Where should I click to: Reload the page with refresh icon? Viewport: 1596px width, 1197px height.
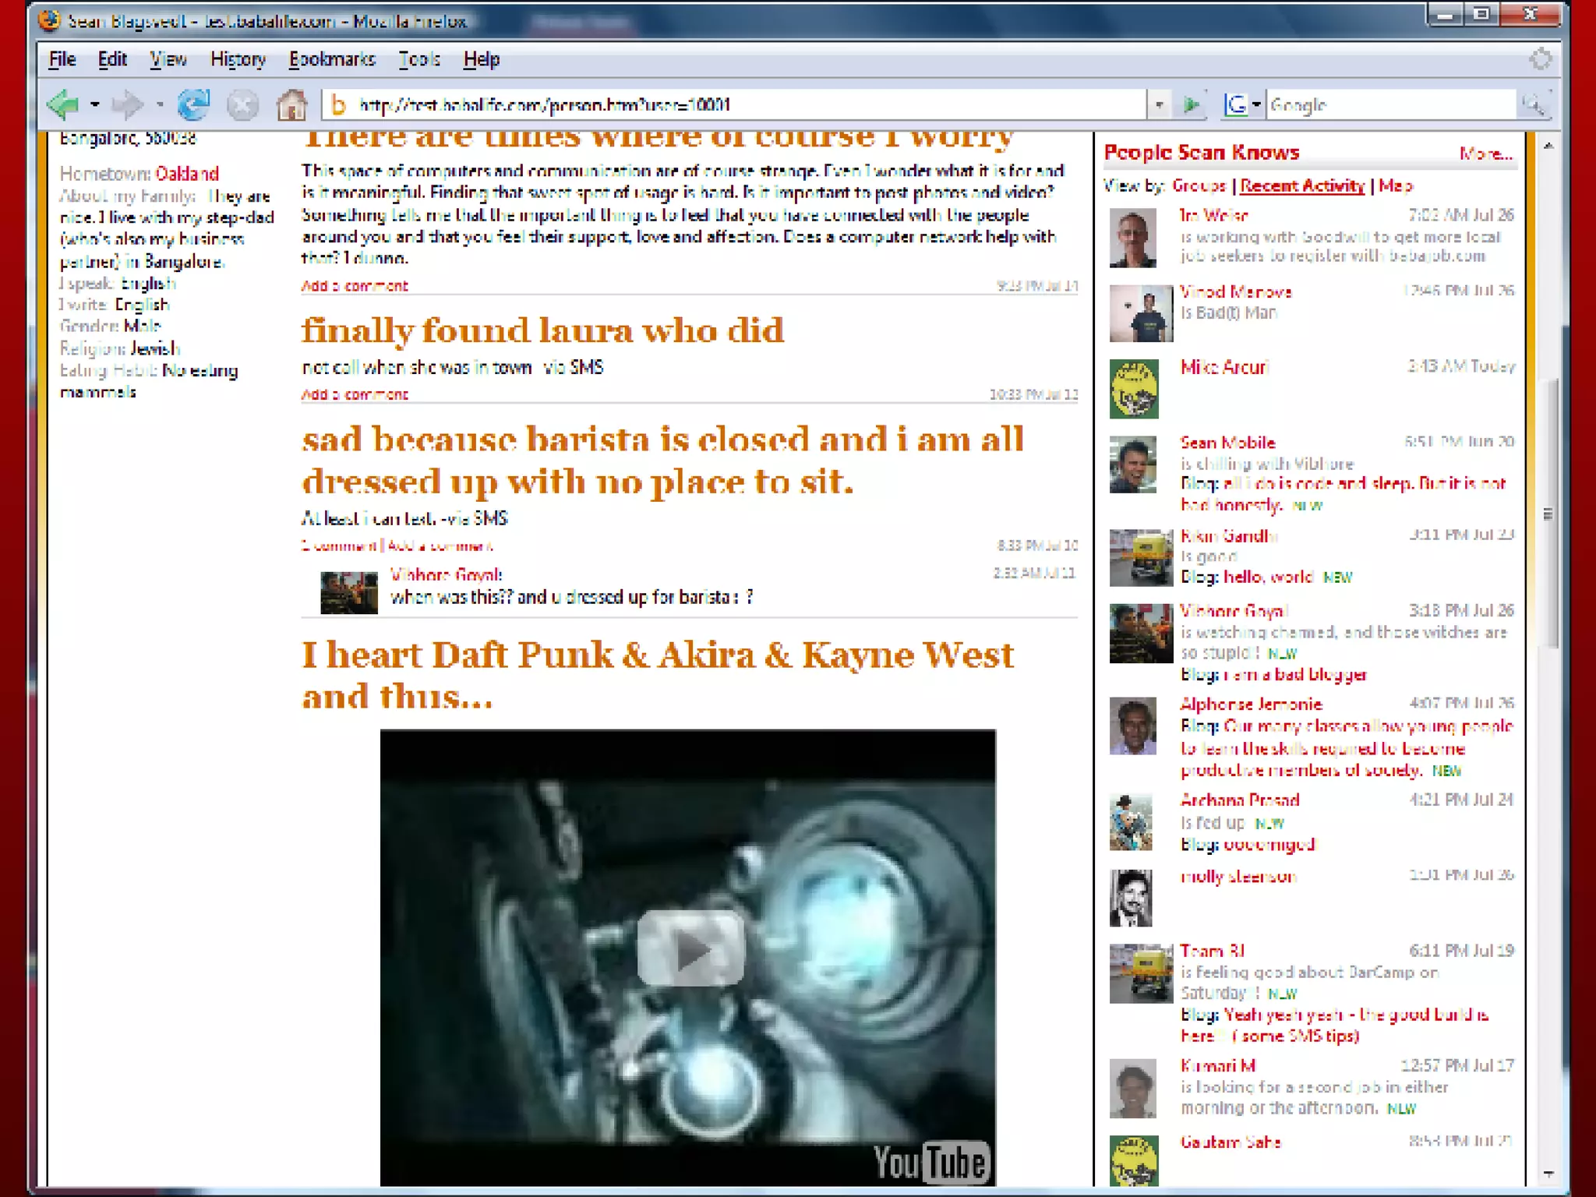click(193, 104)
